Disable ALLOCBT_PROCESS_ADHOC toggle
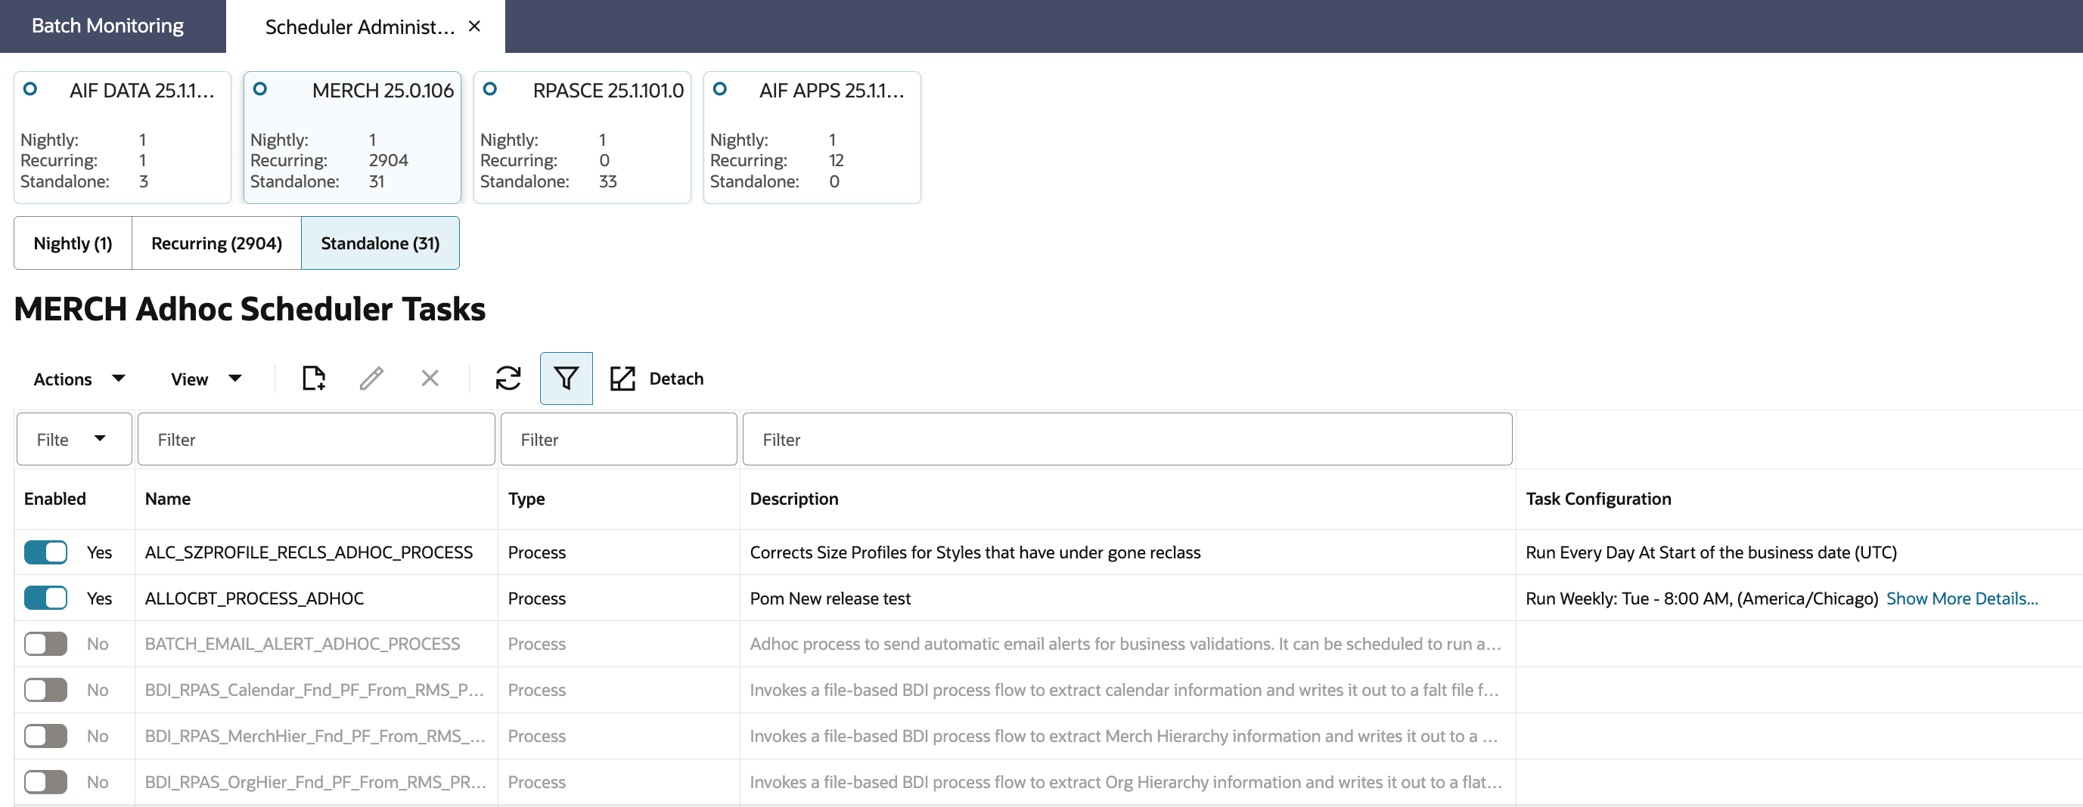The width and height of the screenshot is (2083, 807). [45, 598]
